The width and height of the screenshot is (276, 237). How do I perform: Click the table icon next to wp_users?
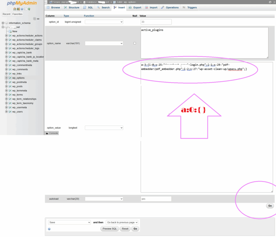coord(10,112)
